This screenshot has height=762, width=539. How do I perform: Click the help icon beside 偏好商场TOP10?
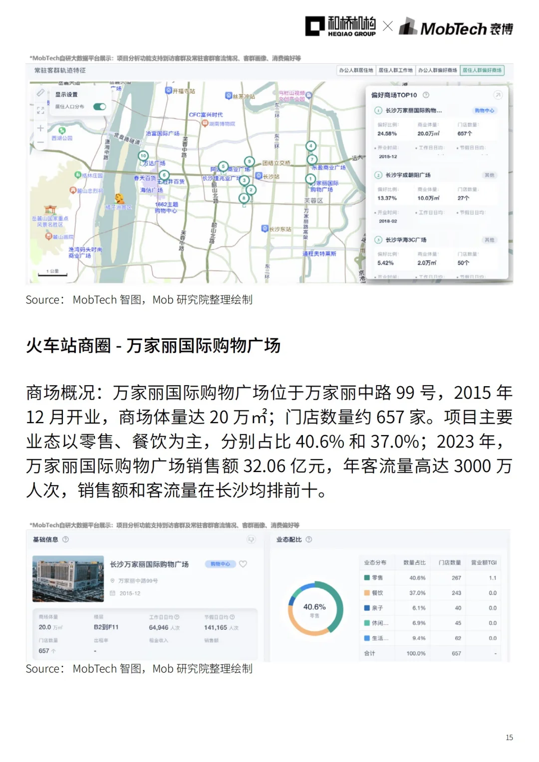tap(426, 95)
